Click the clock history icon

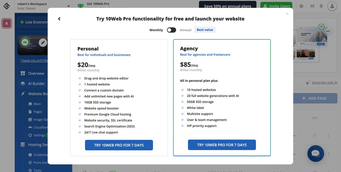302,6
